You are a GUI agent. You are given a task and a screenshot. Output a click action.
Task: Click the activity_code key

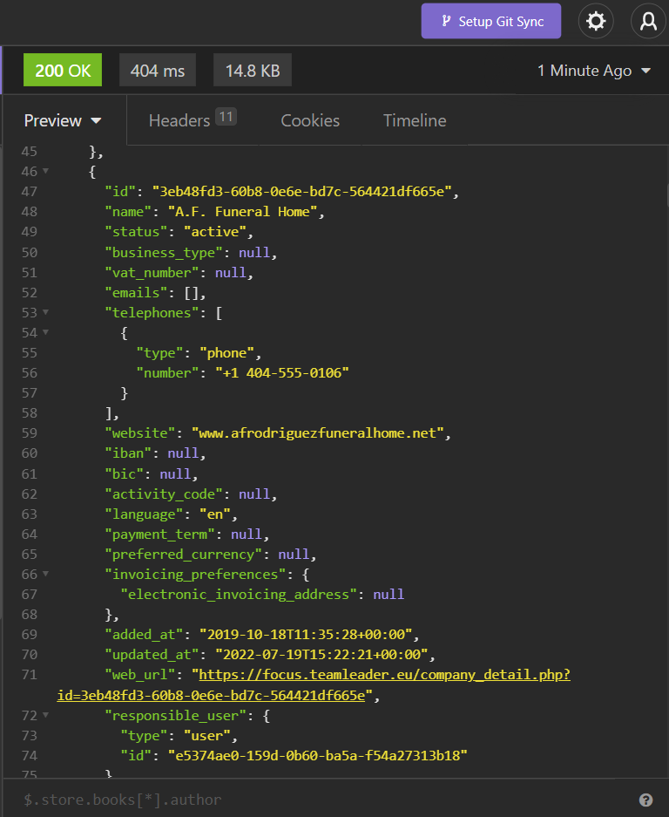pos(164,494)
